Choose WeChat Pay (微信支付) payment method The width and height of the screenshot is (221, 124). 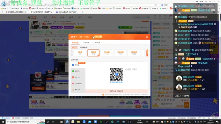[78, 71]
